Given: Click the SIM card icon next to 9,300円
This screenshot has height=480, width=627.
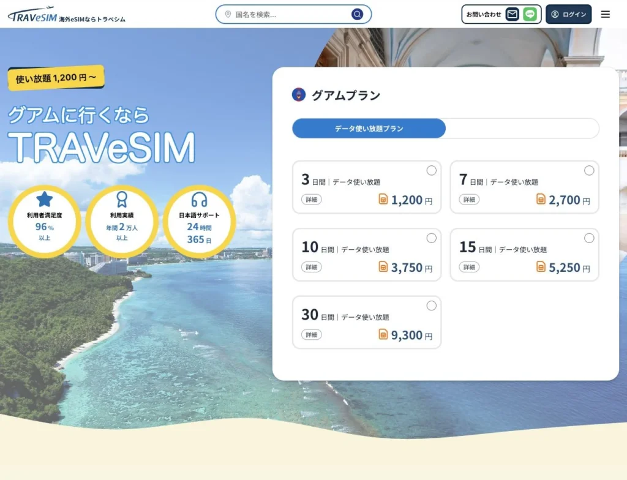Looking at the screenshot, I should [383, 334].
